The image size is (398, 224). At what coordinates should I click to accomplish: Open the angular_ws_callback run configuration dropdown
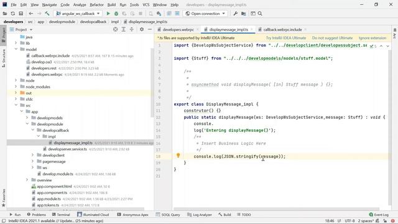[x=78, y=14]
